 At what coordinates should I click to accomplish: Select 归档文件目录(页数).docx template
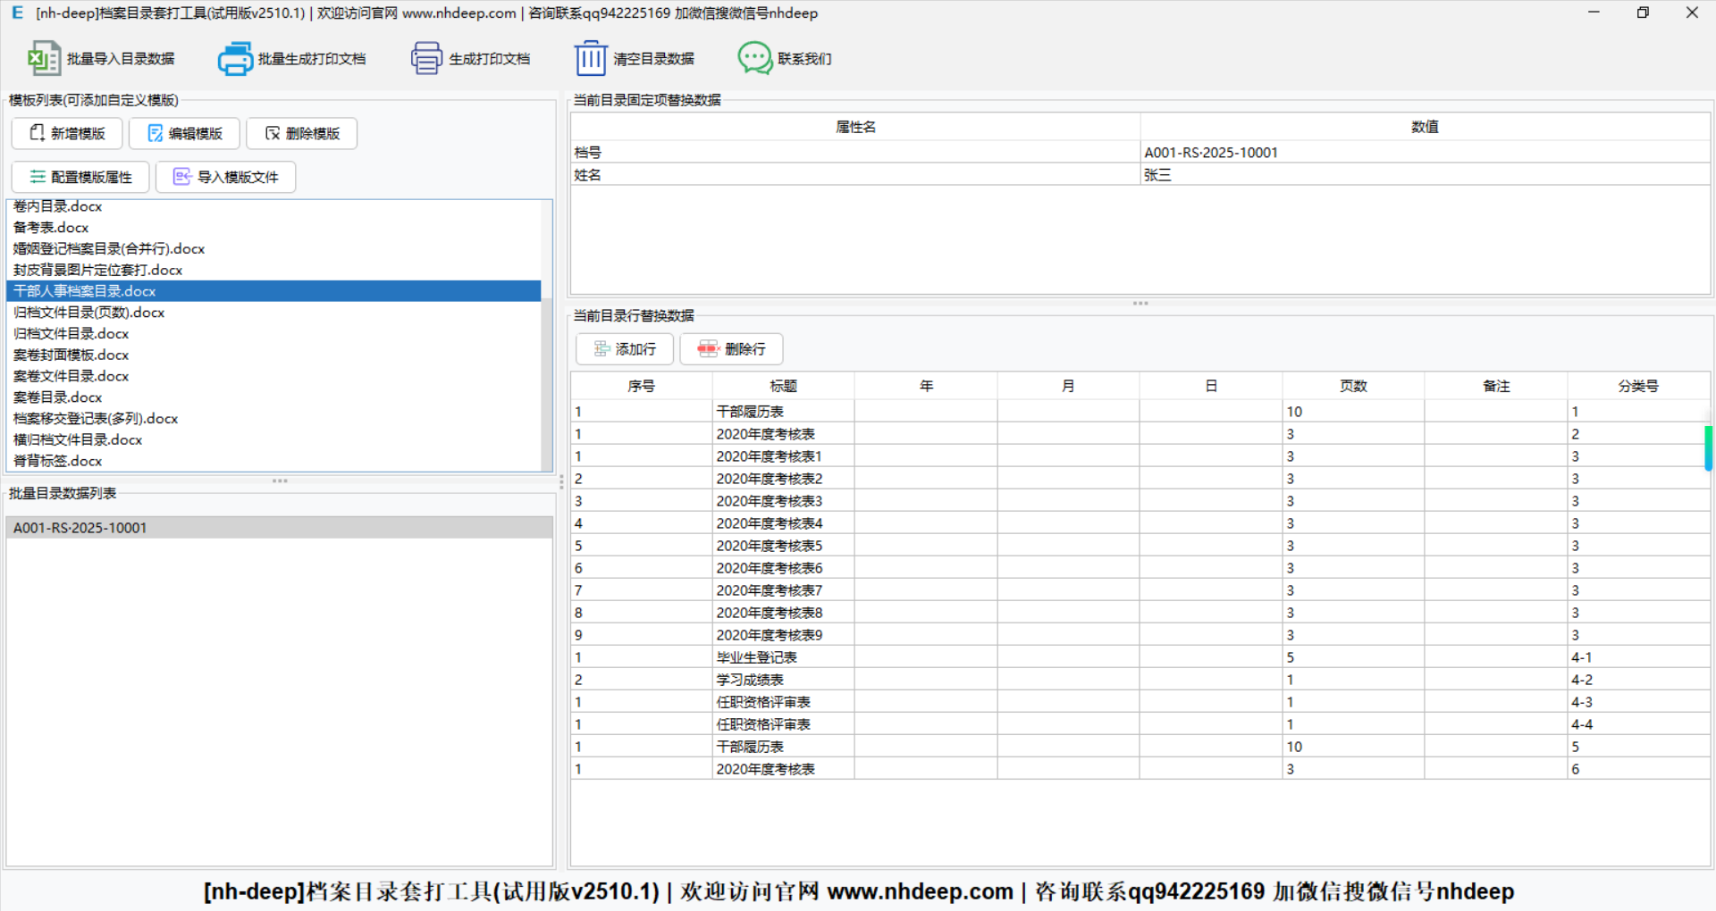pyautogui.click(x=89, y=313)
